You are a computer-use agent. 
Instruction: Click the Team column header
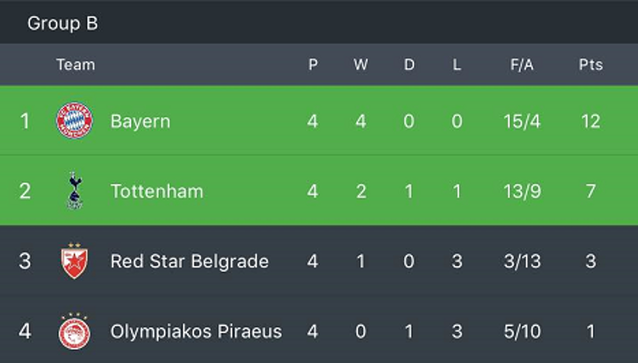(x=75, y=65)
